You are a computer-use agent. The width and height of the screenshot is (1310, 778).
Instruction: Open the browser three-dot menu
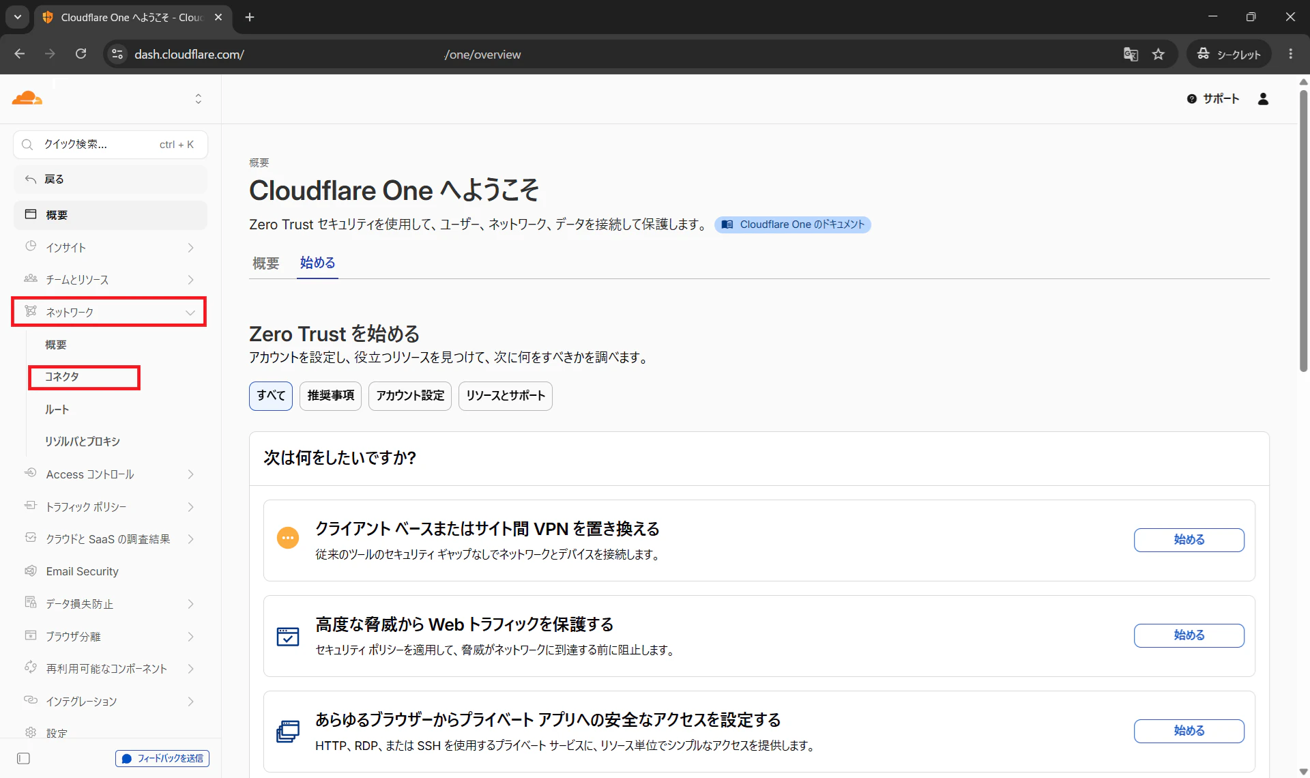[1291, 54]
